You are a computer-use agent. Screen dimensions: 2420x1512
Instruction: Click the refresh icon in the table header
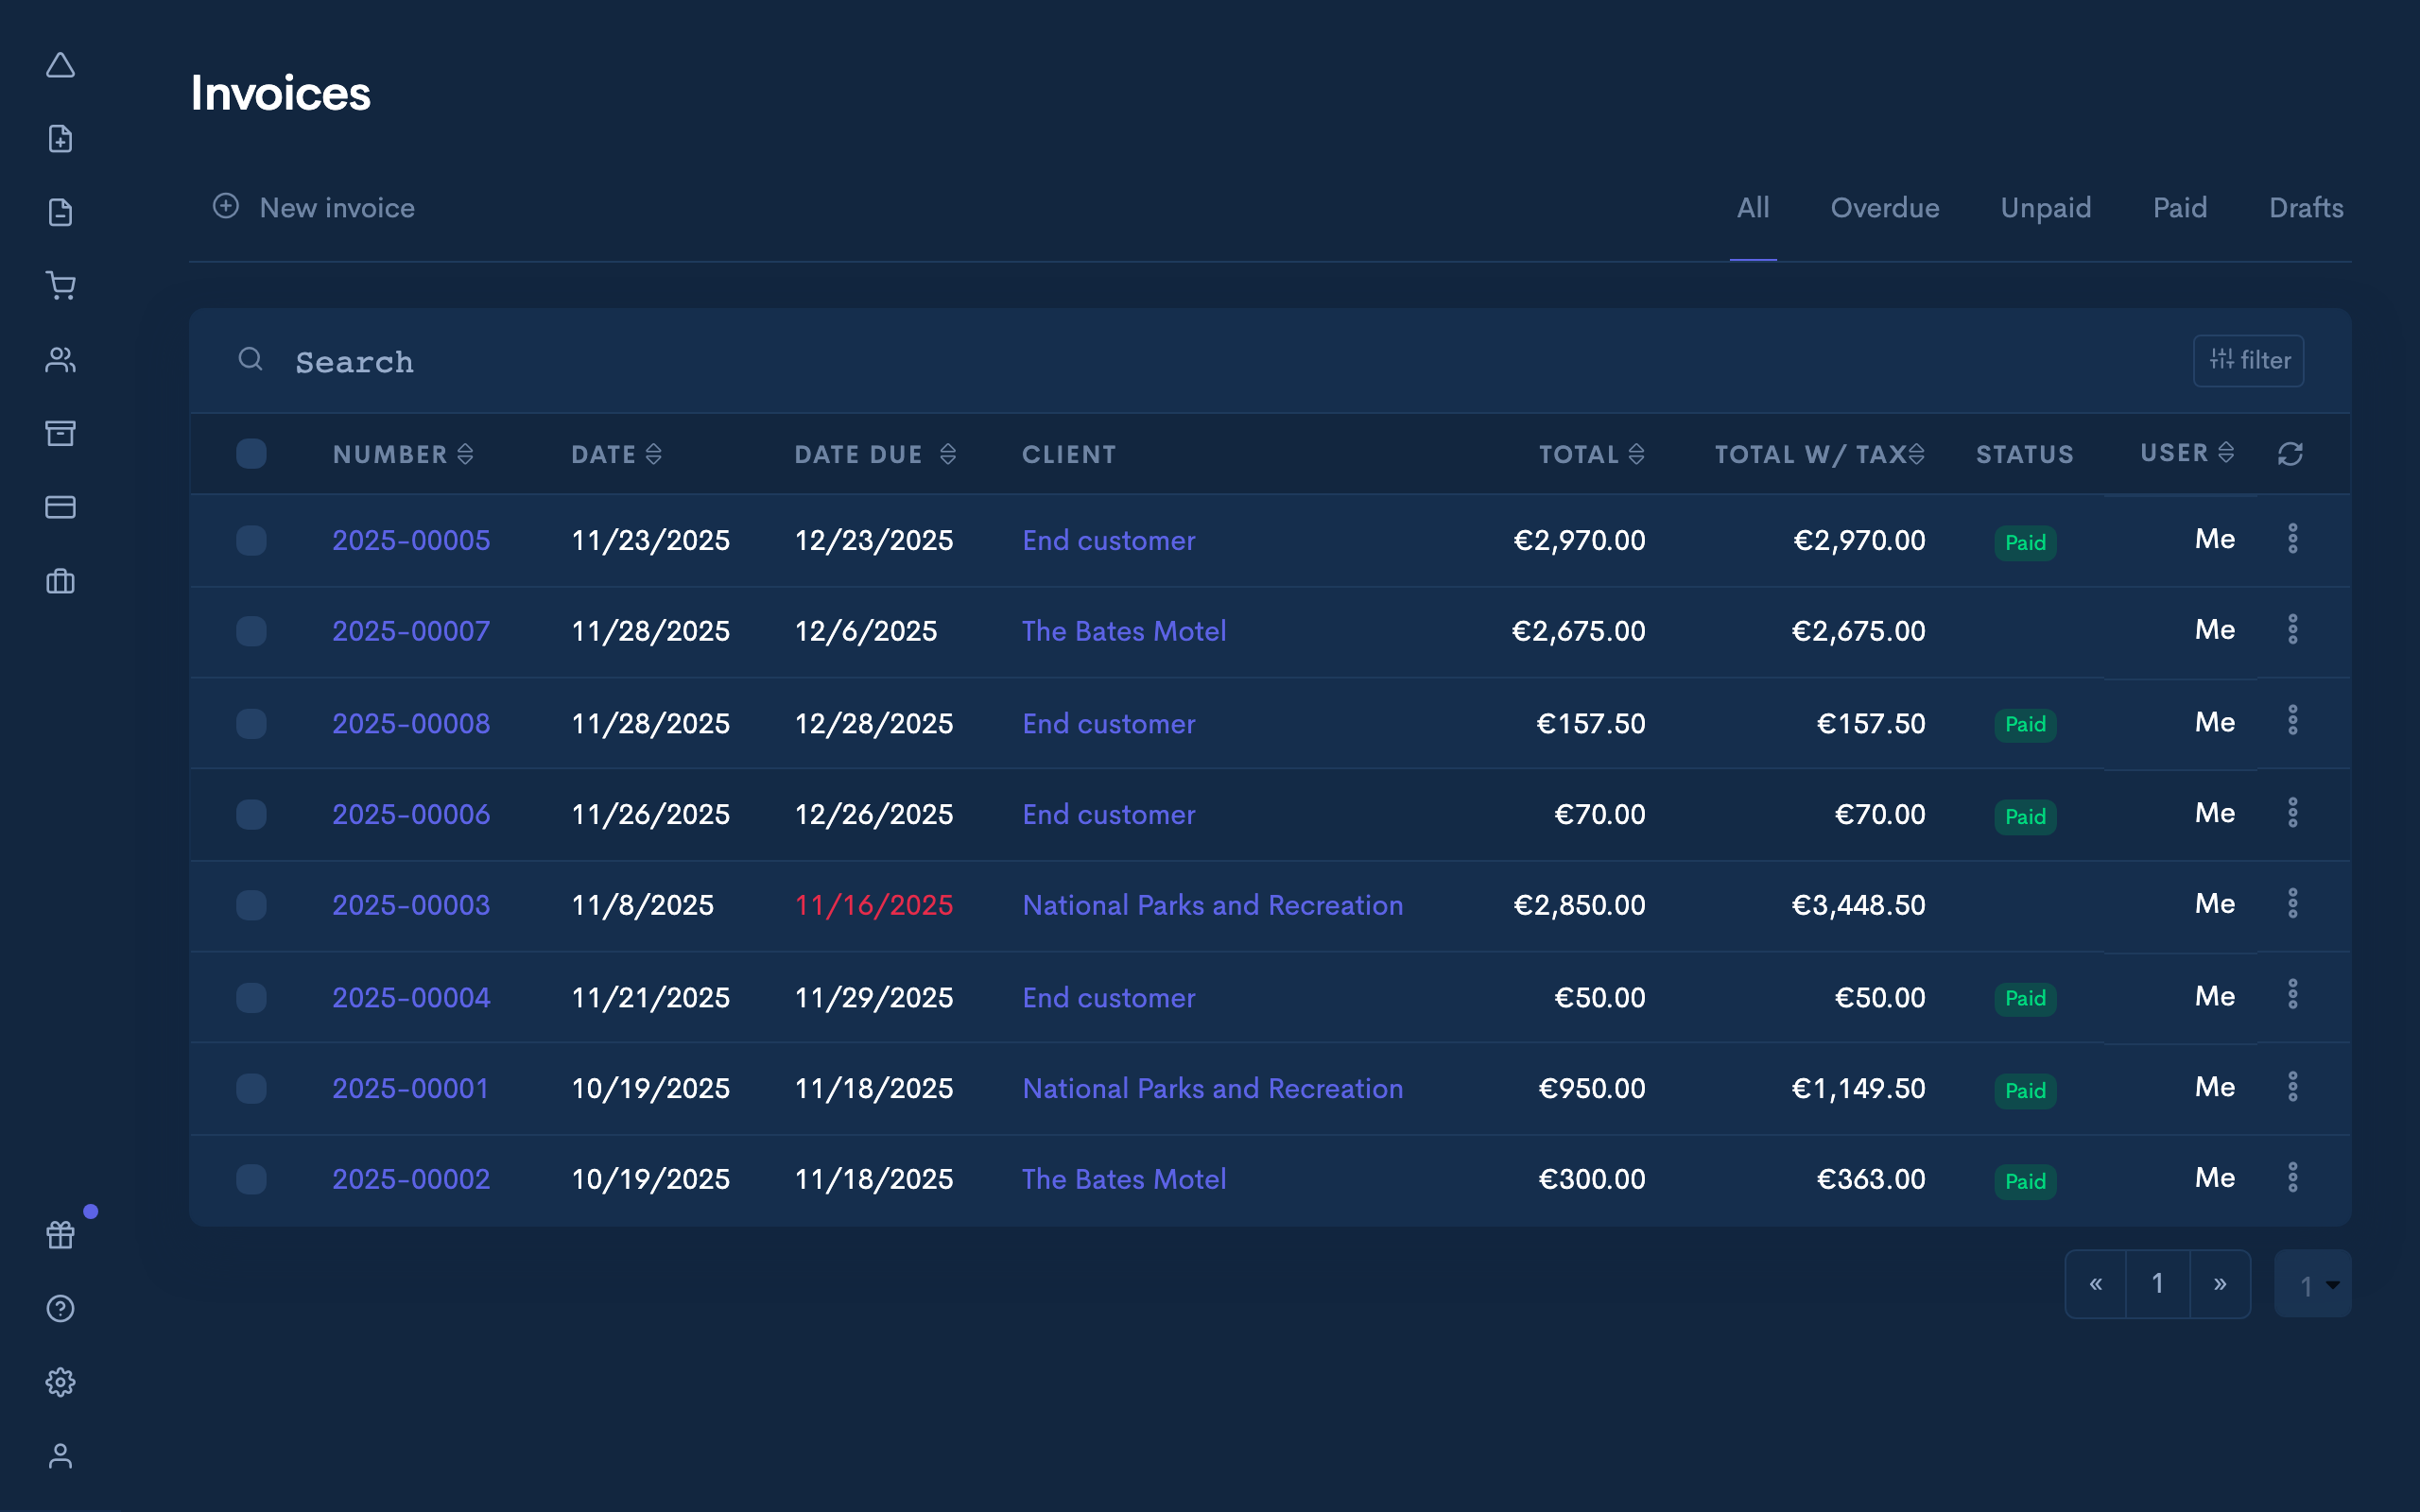[2291, 453]
